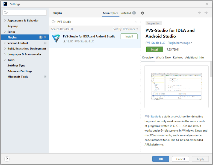213x165 pixels.
Task: Open the Sort By Relevance dropdown
Action: pyautogui.click(x=125, y=29)
